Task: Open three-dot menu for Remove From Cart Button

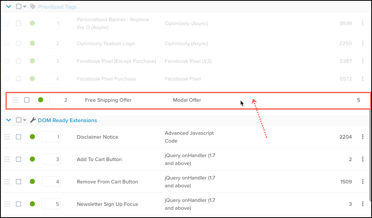Action: (x=363, y=182)
